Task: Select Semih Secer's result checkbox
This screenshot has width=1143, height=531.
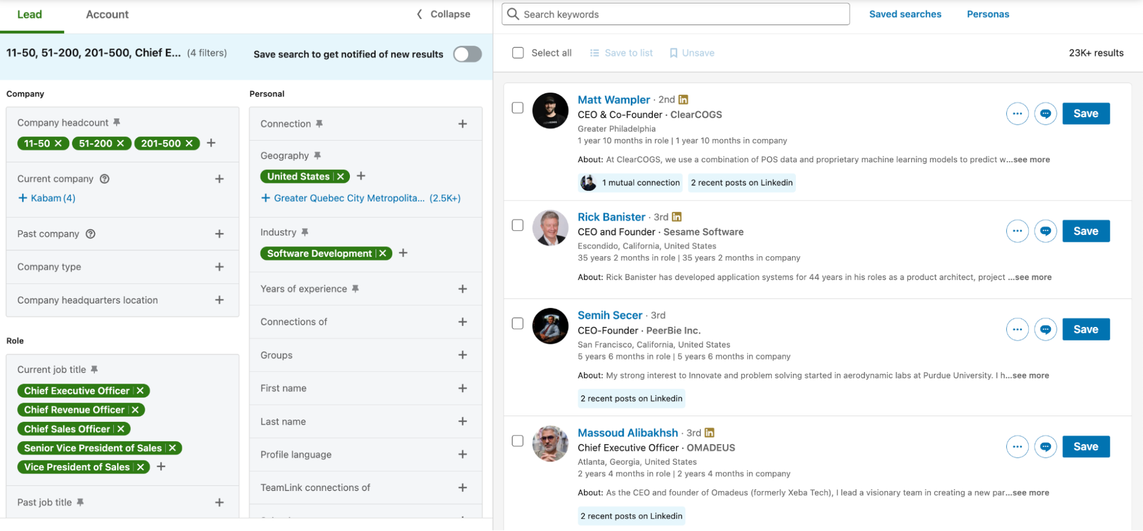Action: pyautogui.click(x=517, y=324)
